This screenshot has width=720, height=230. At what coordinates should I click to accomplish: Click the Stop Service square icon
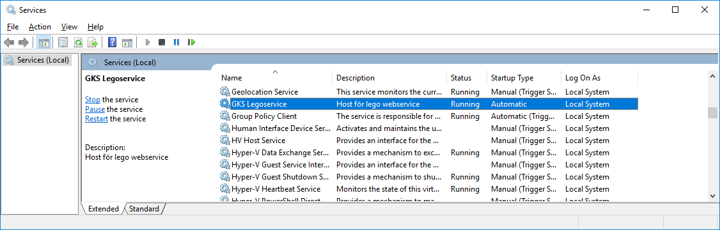coord(162,42)
